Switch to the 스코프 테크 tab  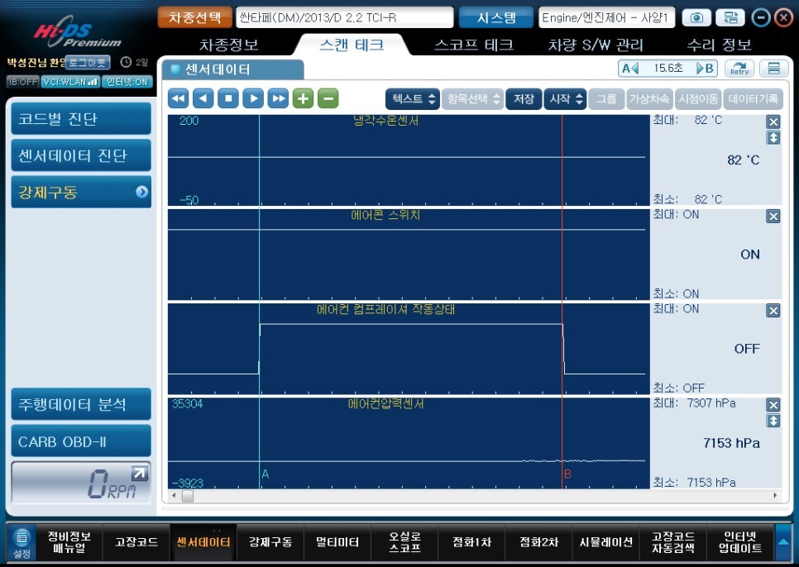coord(473,45)
